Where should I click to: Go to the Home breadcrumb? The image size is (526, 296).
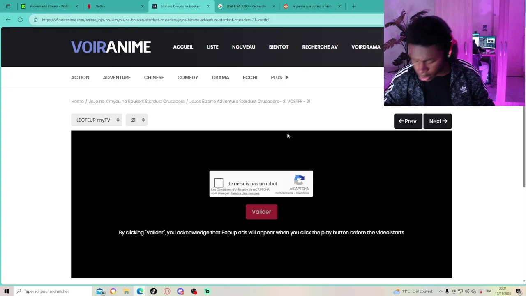point(77,101)
